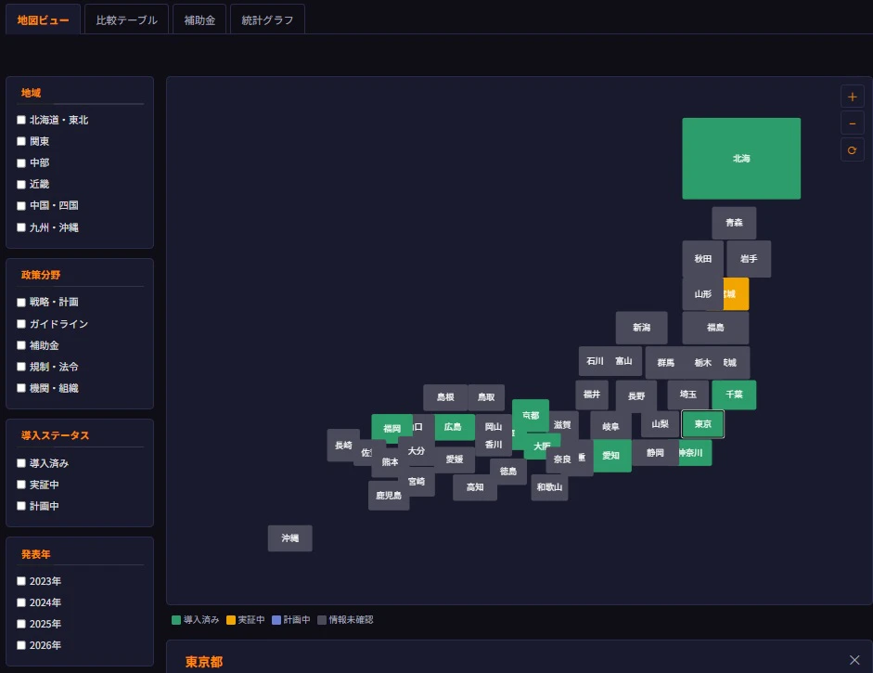The width and height of the screenshot is (873, 673).
Task: Open the 補助金 tab
Action: coord(199,20)
